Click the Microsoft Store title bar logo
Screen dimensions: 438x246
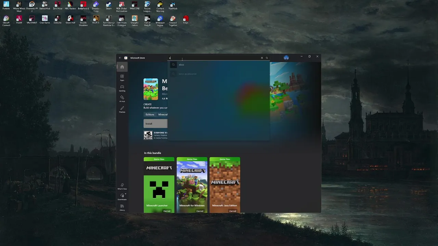click(126, 58)
